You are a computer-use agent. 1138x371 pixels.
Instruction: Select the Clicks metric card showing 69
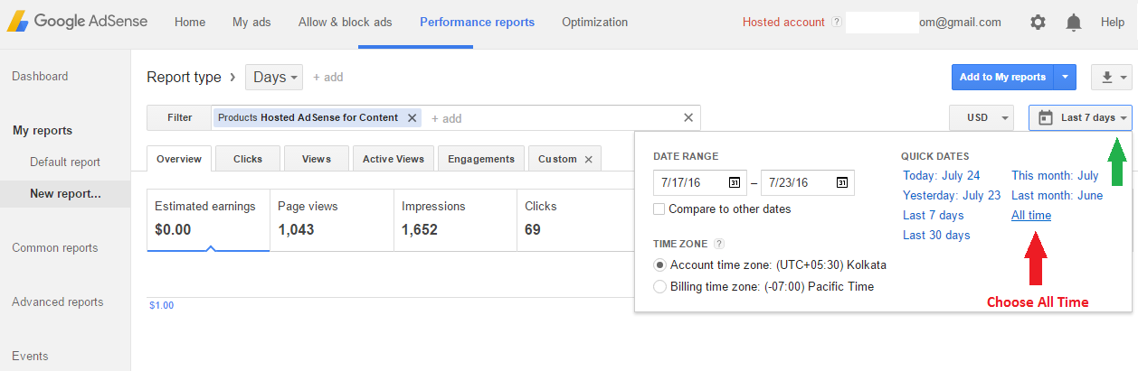[x=575, y=219]
